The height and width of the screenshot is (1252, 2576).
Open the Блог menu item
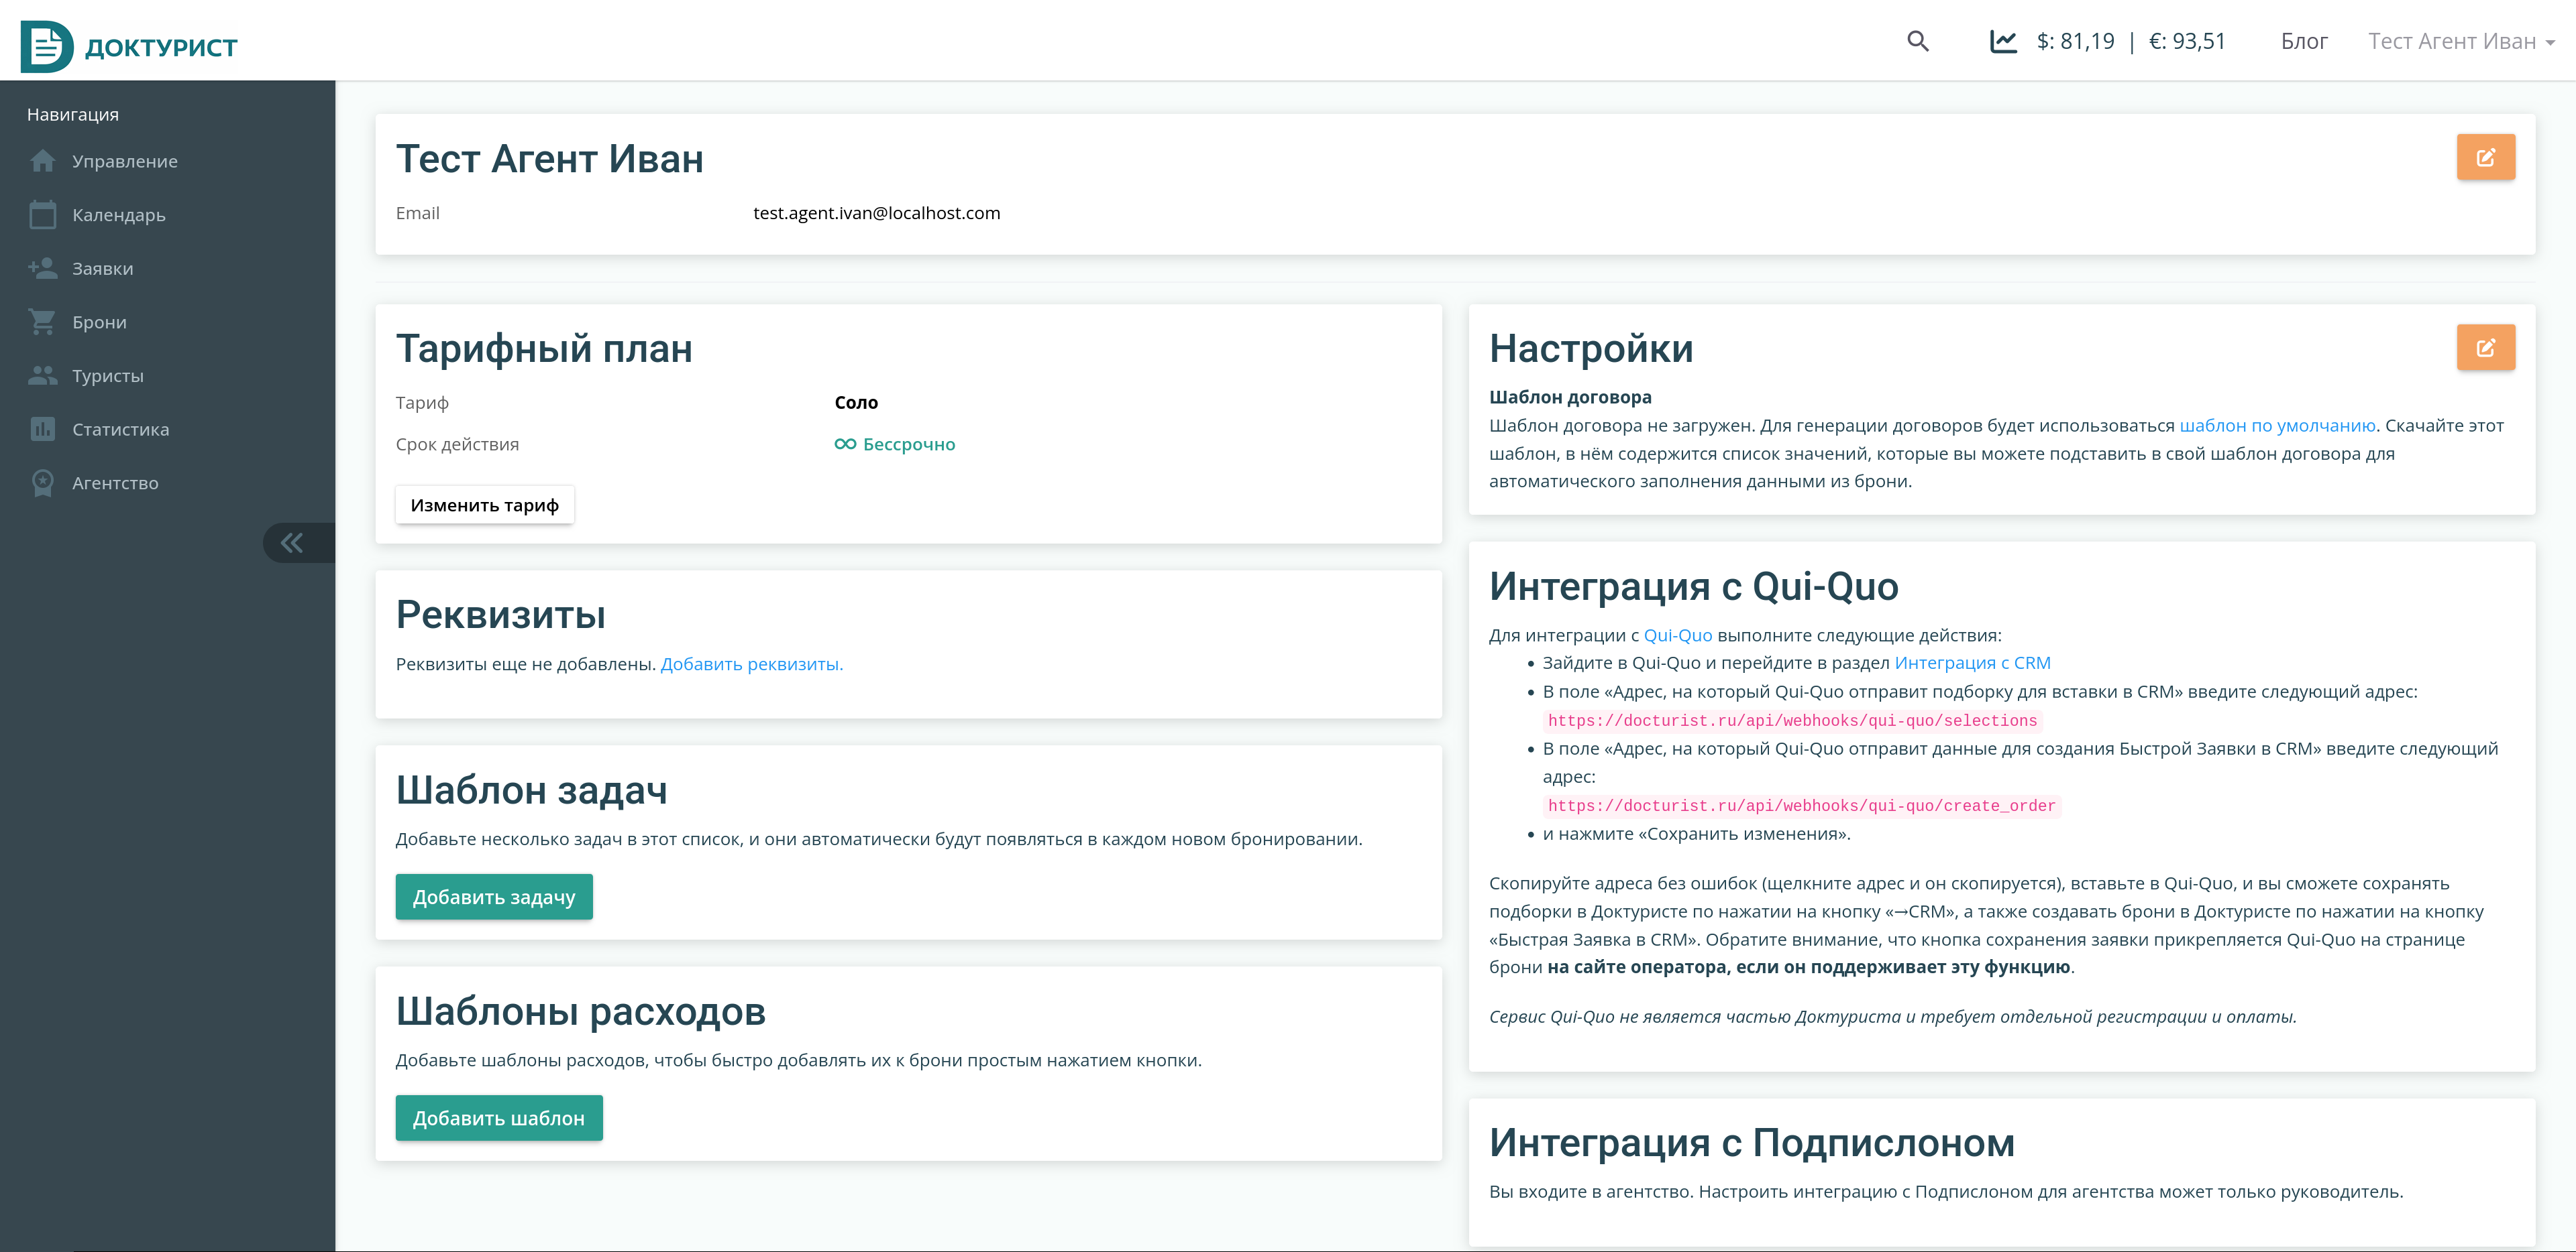tap(2305, 41)
